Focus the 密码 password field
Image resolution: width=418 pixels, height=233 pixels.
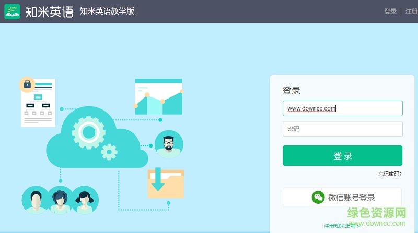[343, 129]
